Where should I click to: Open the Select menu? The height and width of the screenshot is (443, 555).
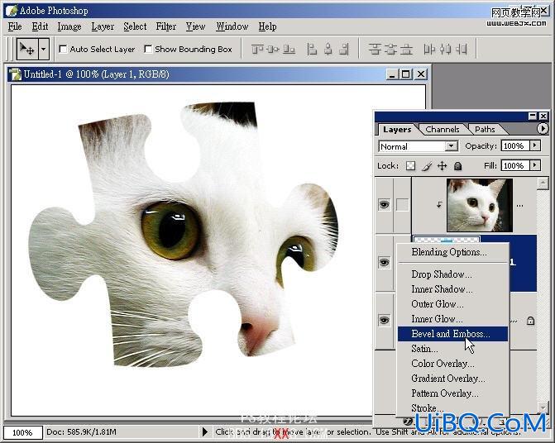coord(135,26)
